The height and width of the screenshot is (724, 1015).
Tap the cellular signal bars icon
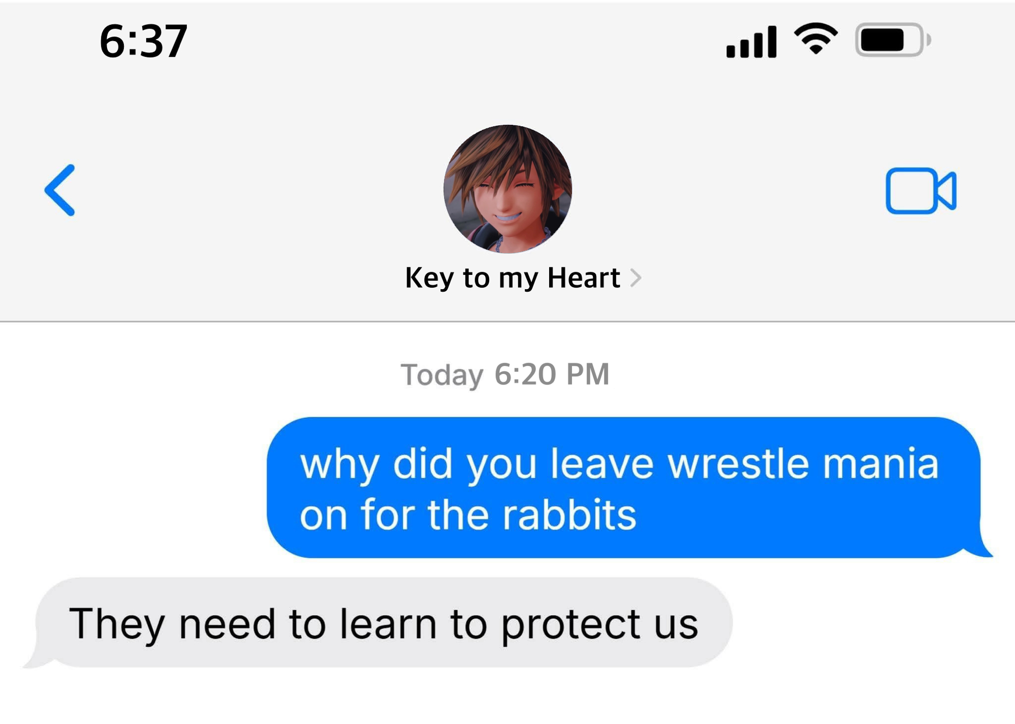coord(752,42)
